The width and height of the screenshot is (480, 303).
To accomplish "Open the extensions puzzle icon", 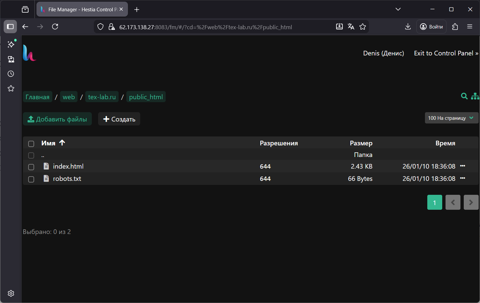I will [455, 27].
